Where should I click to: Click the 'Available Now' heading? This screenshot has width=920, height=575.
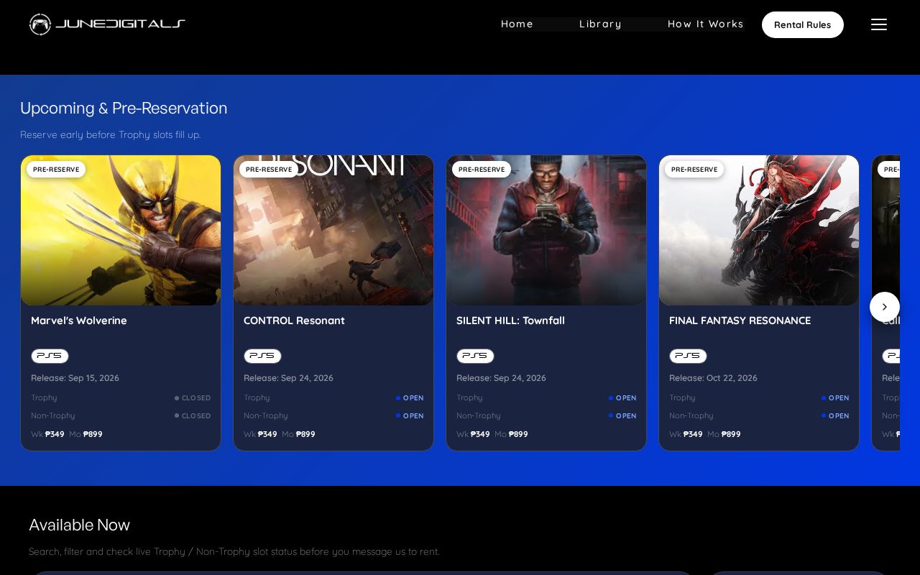click(79, 525)
